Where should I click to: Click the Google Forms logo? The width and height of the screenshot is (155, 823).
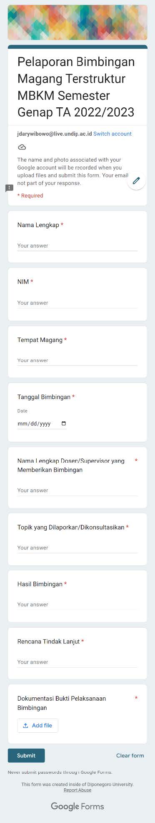pos(77,806)
